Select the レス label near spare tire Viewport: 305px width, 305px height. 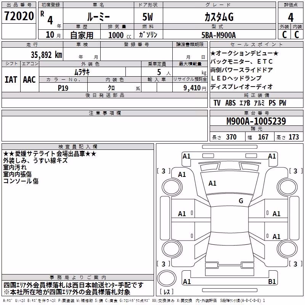pos(167,292)
